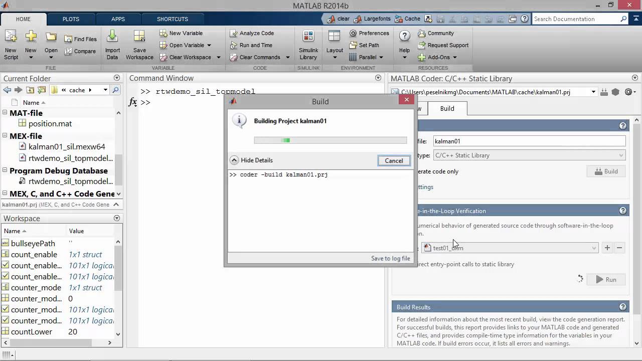Open Software-in-the-Loop Verification help icon
The height and width of the screenshot is (361, 642).
[623, 211]
